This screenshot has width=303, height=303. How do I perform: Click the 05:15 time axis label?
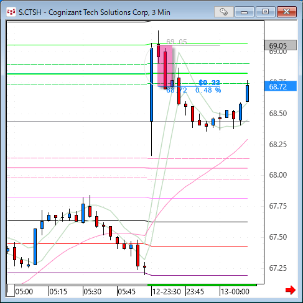(x=58, y=292)
